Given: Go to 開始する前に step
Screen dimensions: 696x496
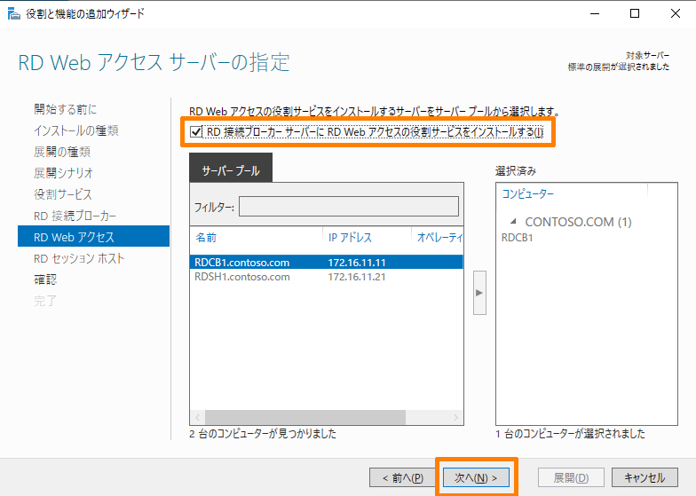Looking at the screenshot, I should (x=66, y=109).
